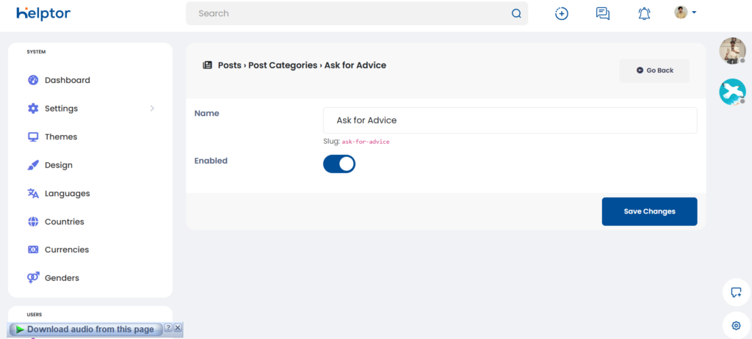This screenshot has height=339, width=752.
Task: Open the user profile dropdown arrow
Action: coord(694,12)
